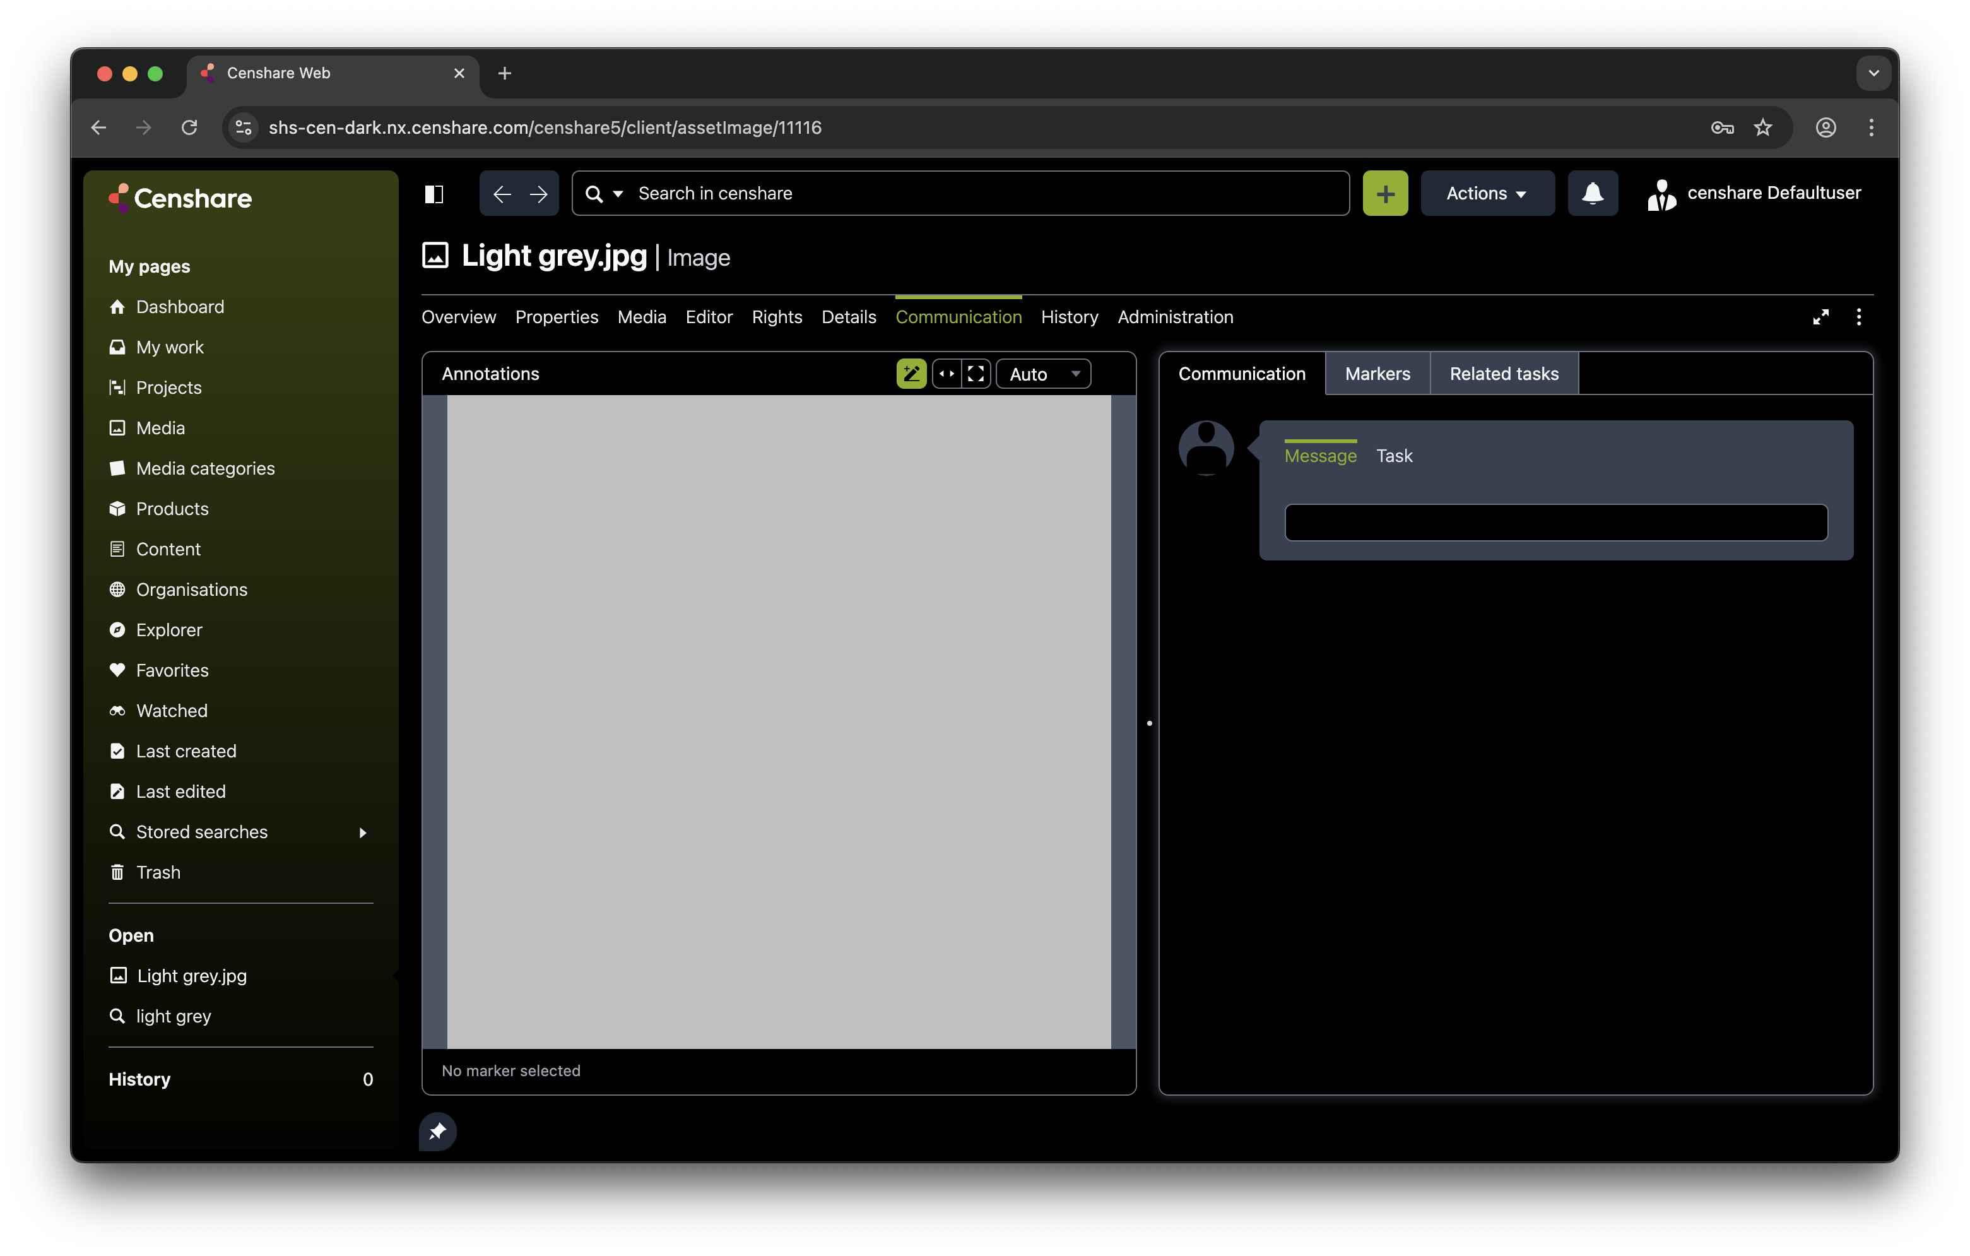This screenshot has width=1970, height=1256.
Task: Expand asset view to fullscreen
Action: (x=1821, y=317)
